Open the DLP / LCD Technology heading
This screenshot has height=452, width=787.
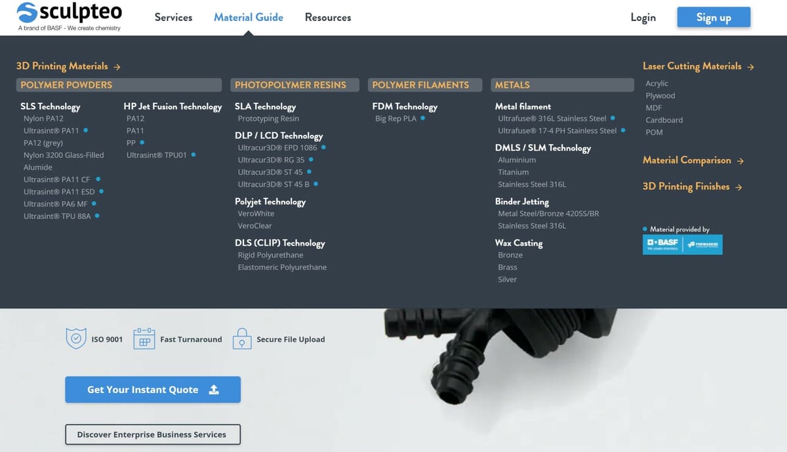coord(279,136)
